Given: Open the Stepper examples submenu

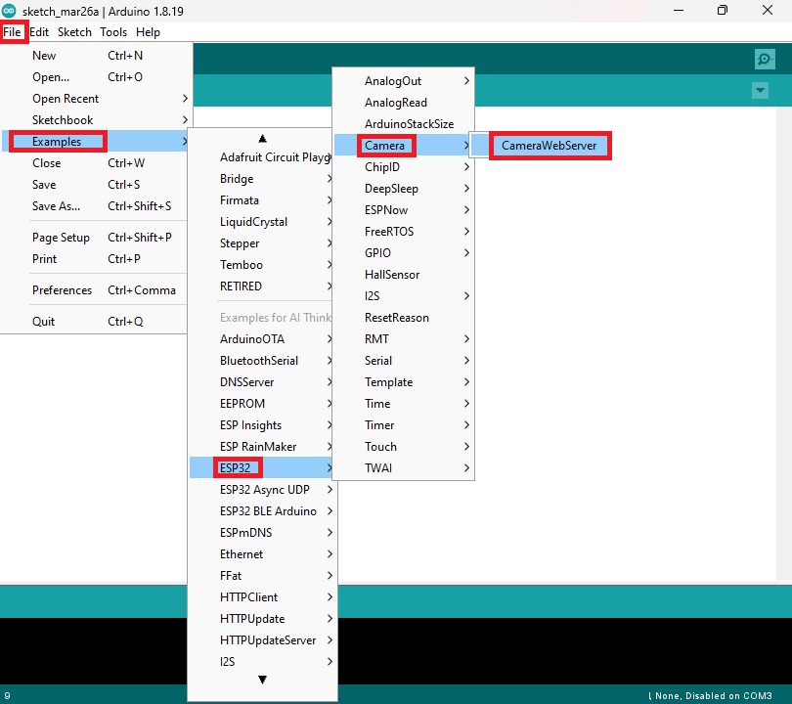Looking at the screenshot, I should [261, 243].
